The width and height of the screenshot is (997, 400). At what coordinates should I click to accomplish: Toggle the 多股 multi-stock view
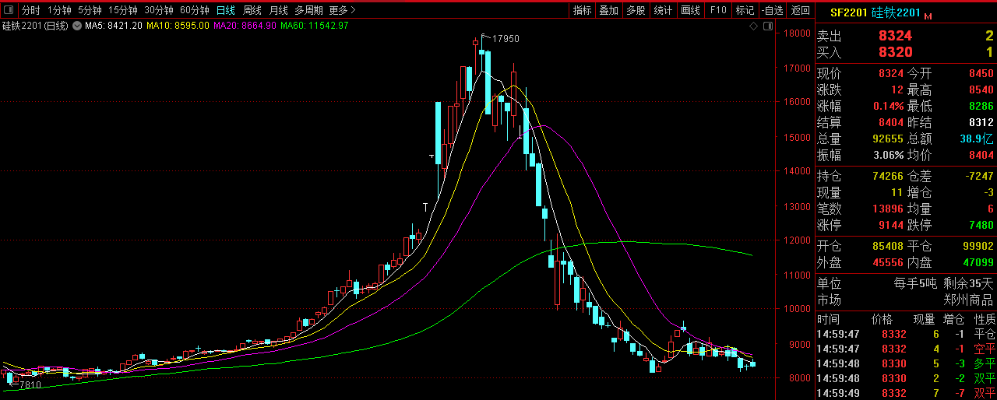(635, 10)
